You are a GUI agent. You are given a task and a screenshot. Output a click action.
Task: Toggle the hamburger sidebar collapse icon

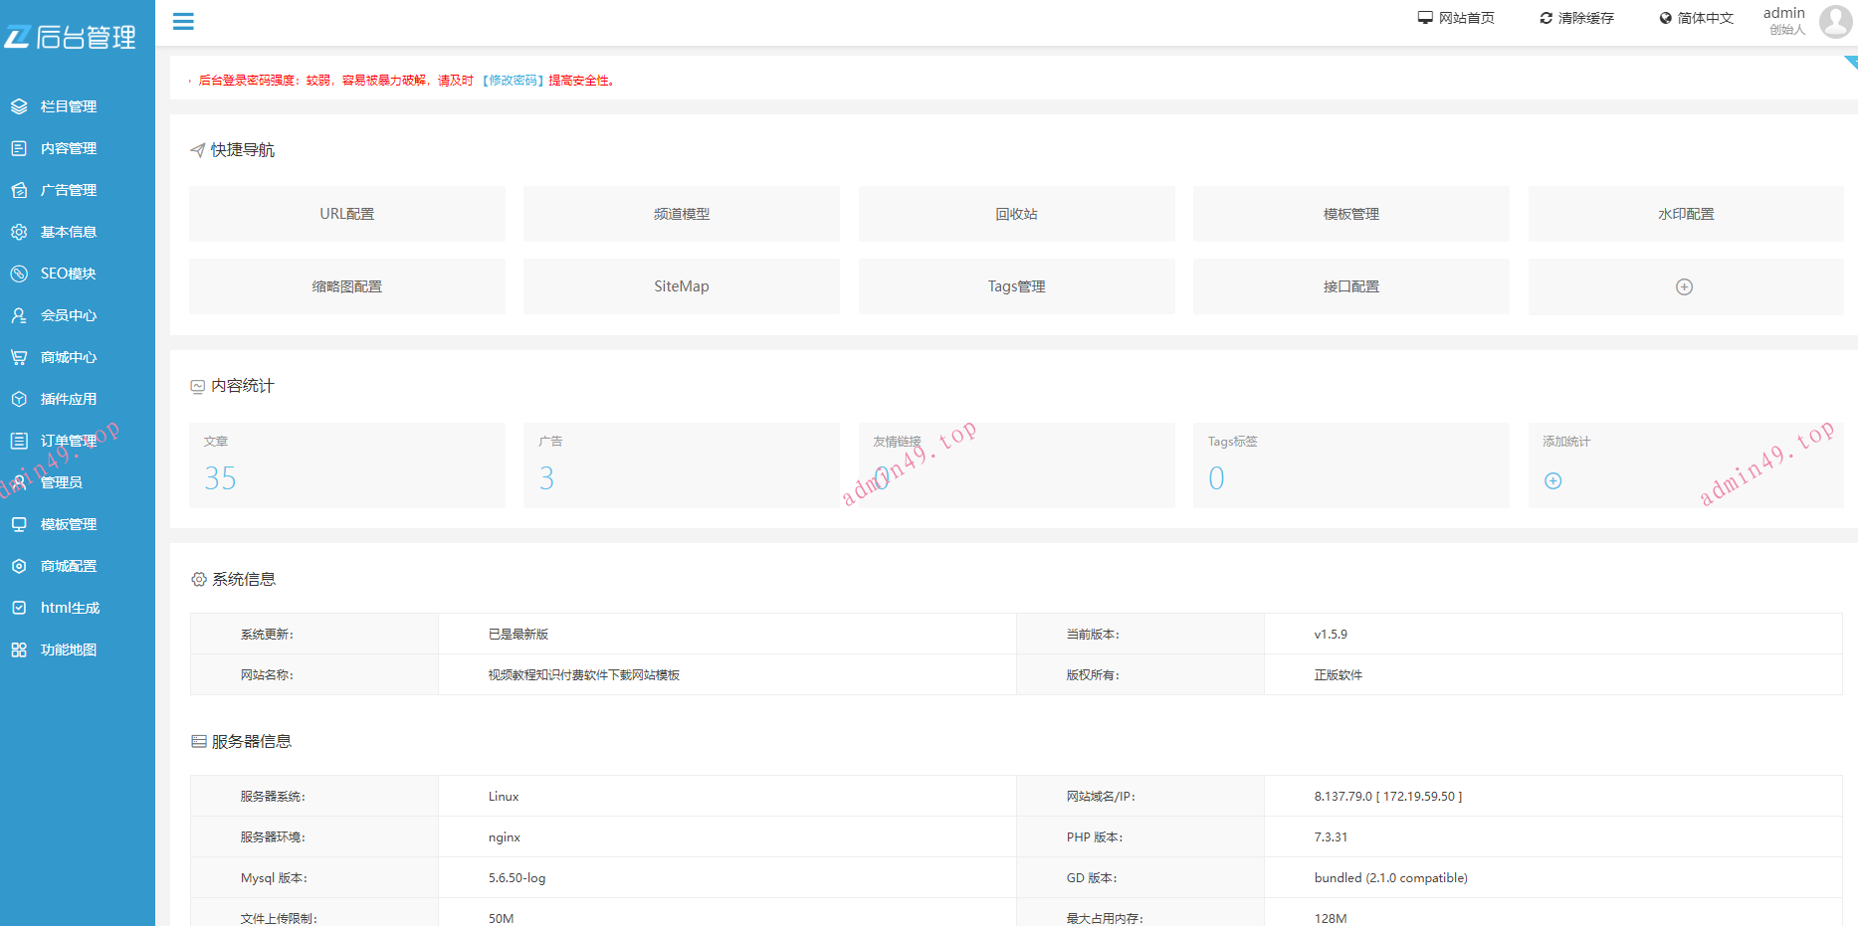tap(183, 21)
